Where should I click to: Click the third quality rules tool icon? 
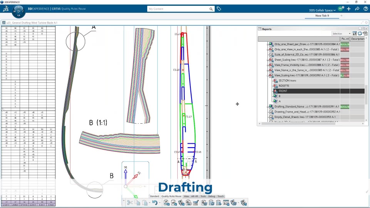click(181, 203)
